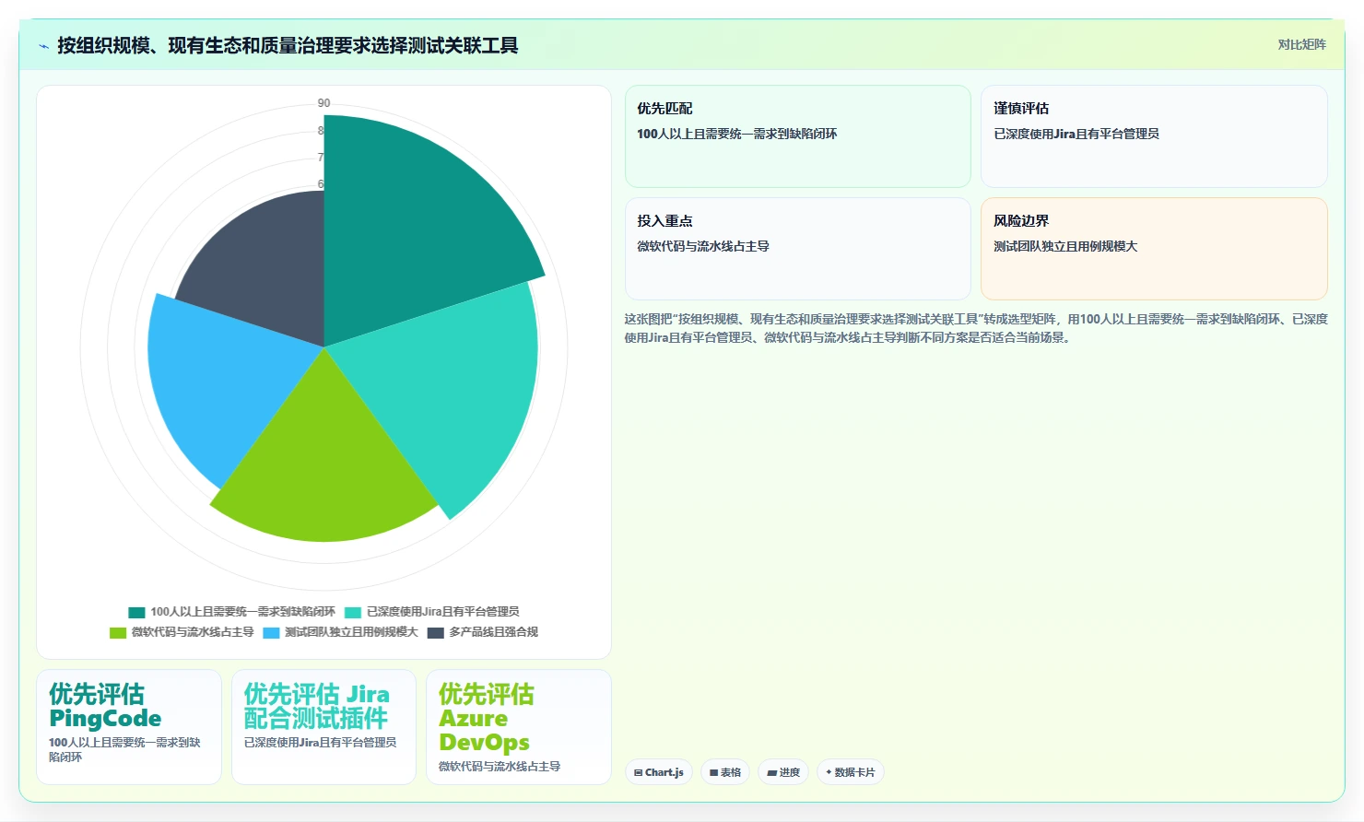Click legend text 微软代码与流水线占主导
The height and width of the screenshot is (822, 1364).
coord(193,632)
